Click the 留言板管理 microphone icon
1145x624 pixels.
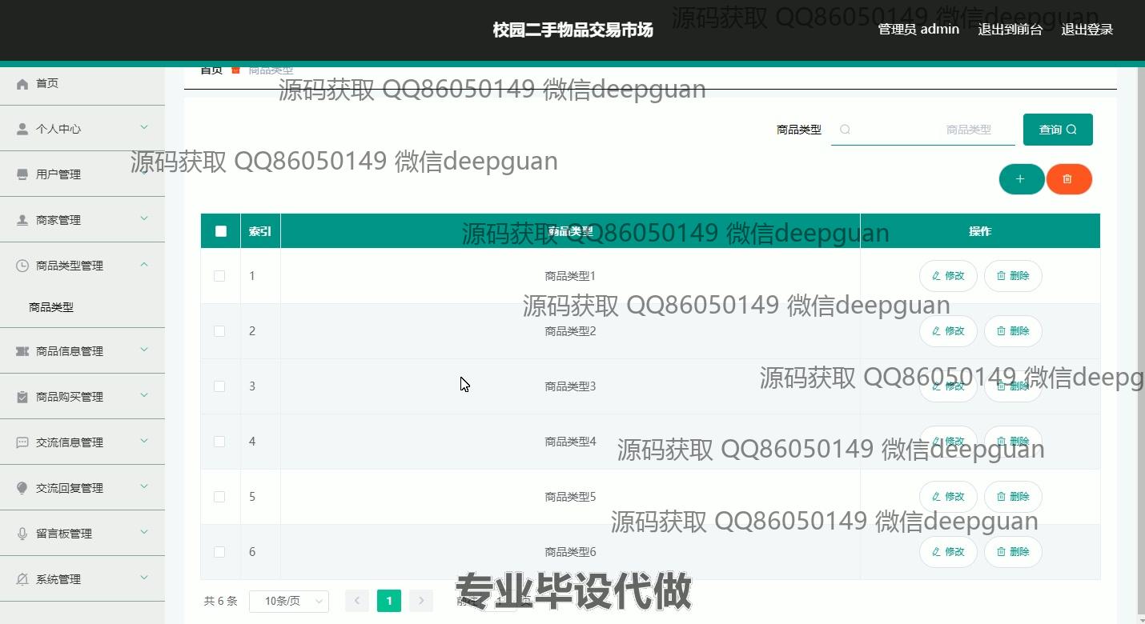[22, 534]
